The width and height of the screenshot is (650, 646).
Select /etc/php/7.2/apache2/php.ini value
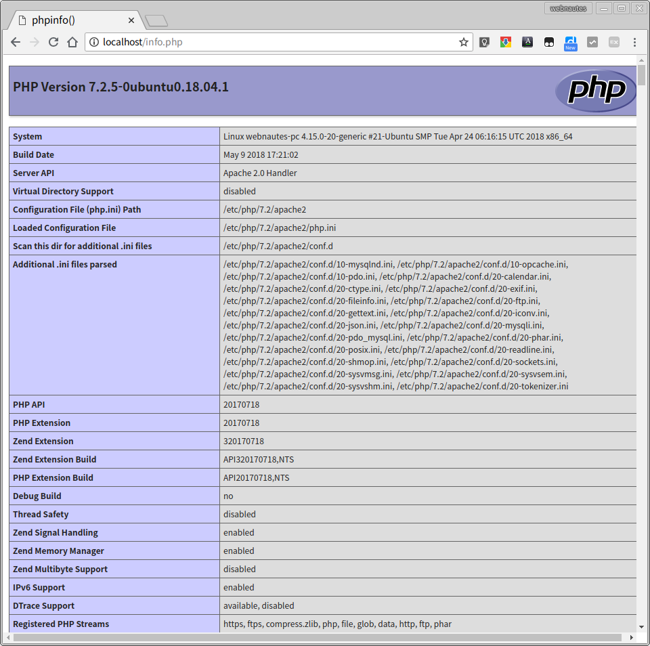tap(280, 228)
